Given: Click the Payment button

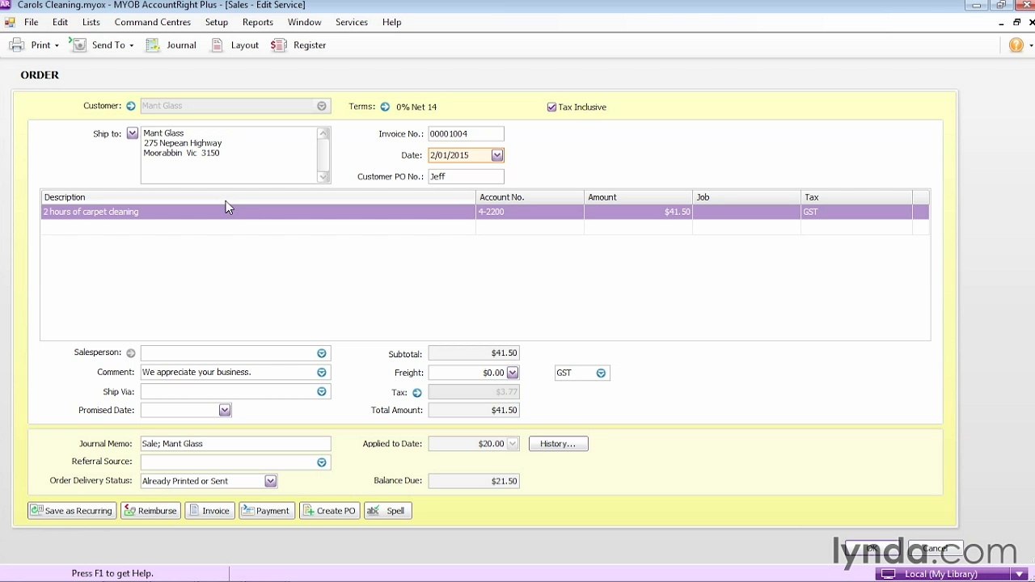Looking at the screenshot, I should tap(266, 511).
